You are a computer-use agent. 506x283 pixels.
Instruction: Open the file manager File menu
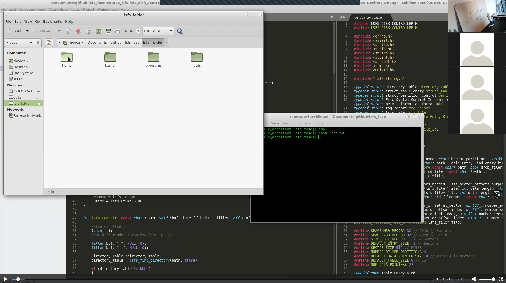(x=8, y=21)
